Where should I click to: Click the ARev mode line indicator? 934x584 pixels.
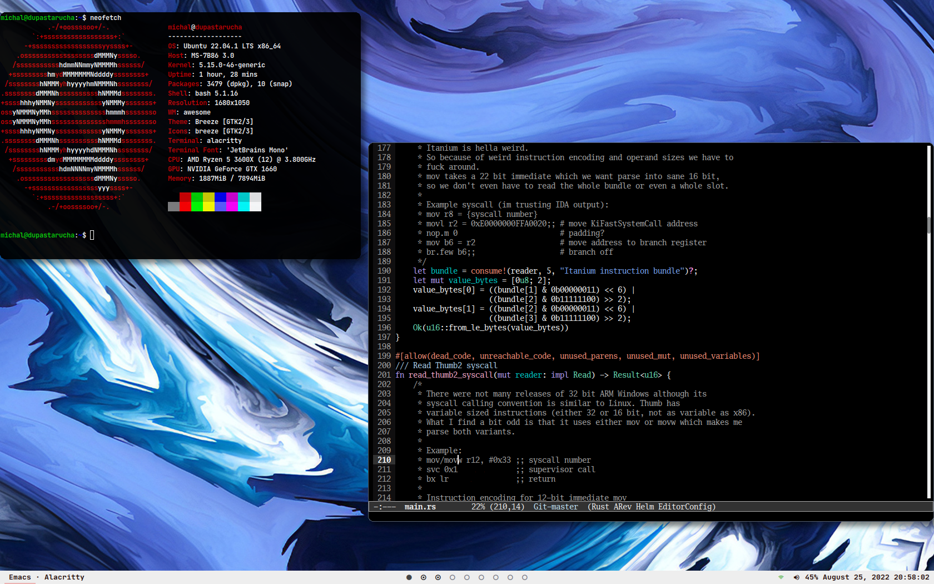622,507
